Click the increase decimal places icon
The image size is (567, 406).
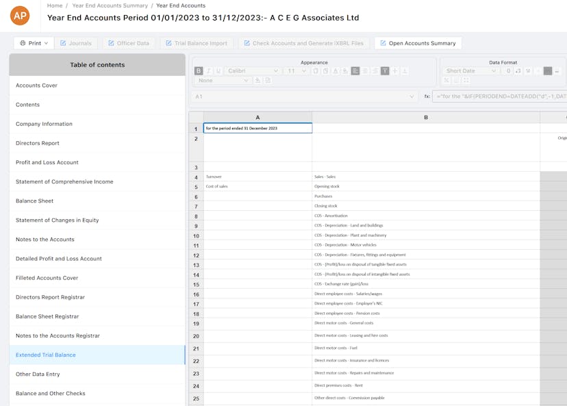[x=518, y=71]
